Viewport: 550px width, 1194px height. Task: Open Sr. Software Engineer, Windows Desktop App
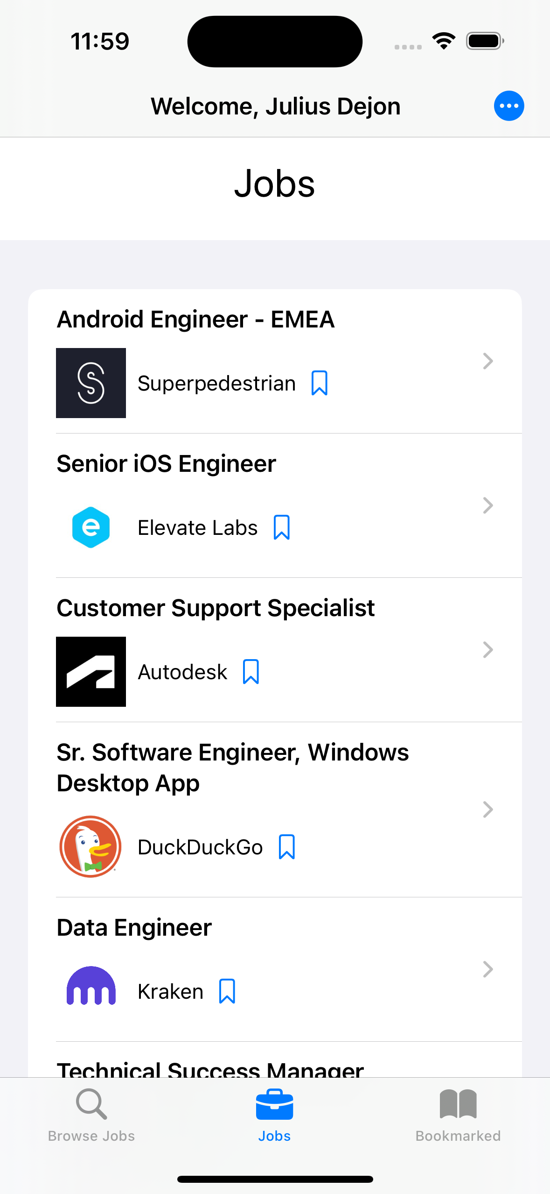(232, 768)
